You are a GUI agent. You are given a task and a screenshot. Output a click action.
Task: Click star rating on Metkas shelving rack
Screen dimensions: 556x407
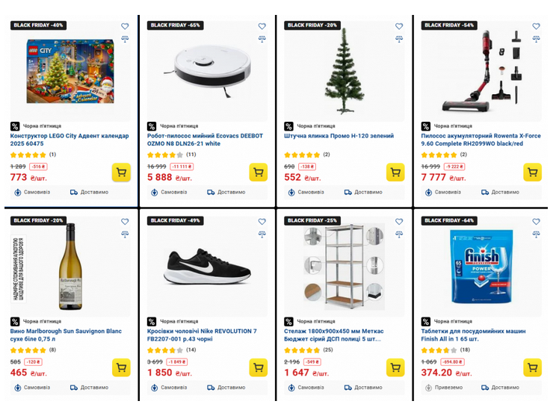tap(303, 349)
